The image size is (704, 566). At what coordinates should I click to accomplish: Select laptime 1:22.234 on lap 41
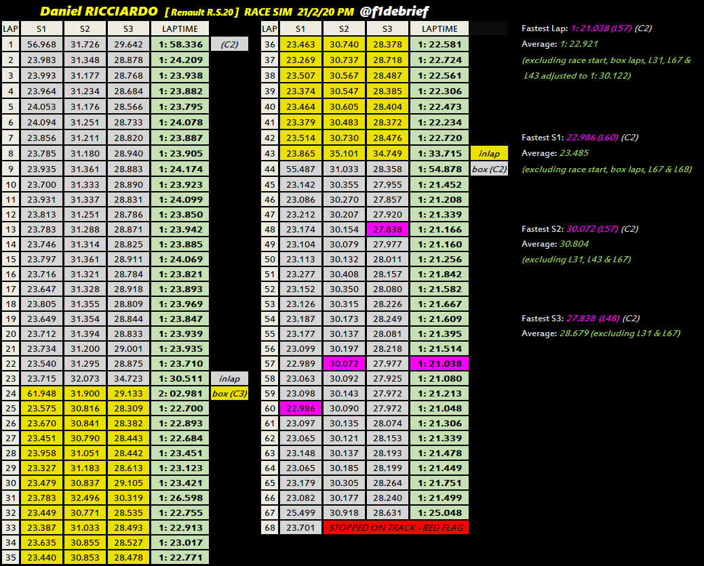(x=439, y=122)
